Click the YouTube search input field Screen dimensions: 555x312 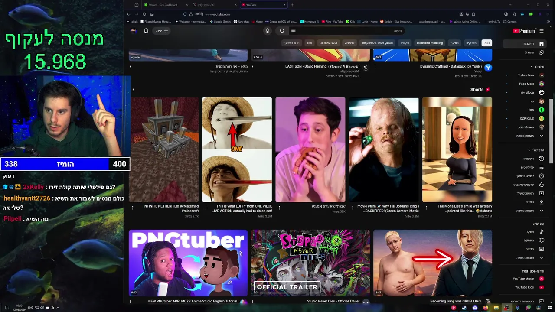click(x=347, y=31)
